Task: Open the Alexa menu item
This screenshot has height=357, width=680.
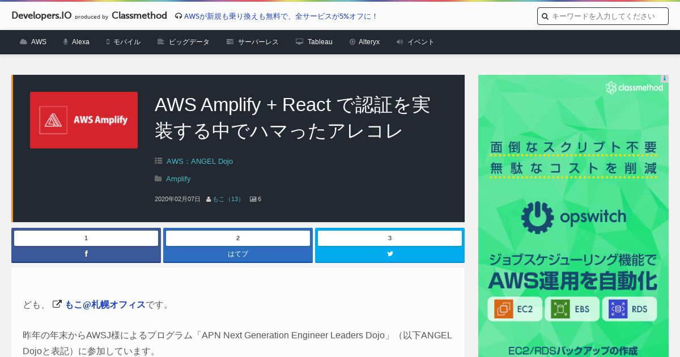Action: tap(80, 42)
